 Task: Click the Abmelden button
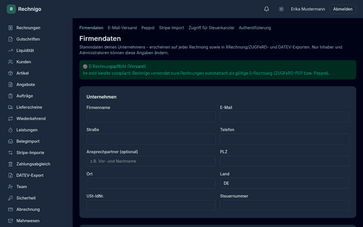point(343,9)
